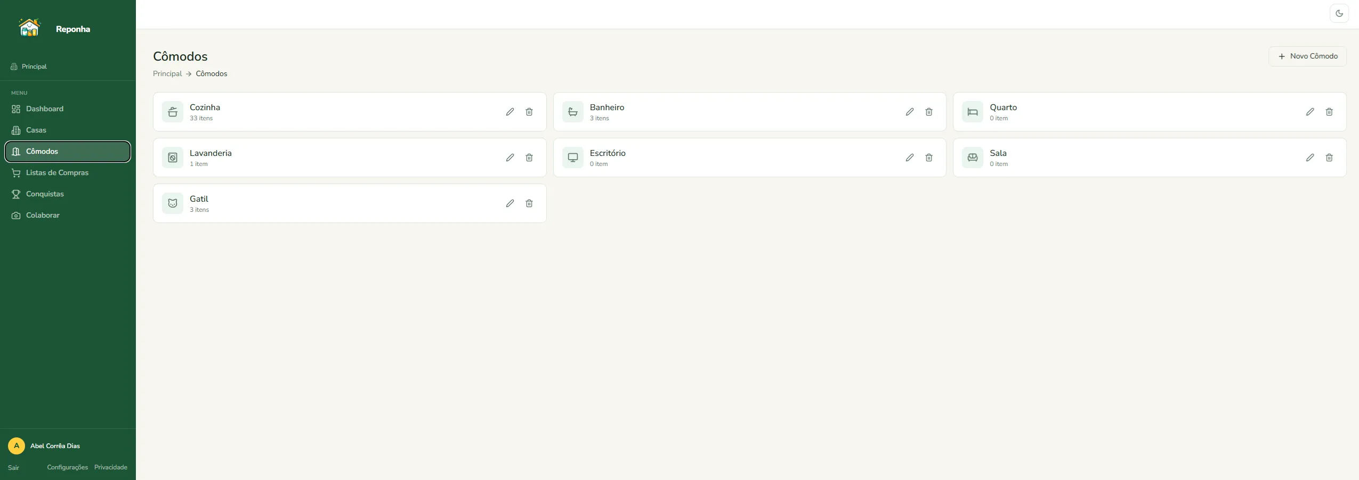Screen dimensions: 1359x480
Task: Delete the Gatil room
Action: pyautogui.click(x=529, y=203)
